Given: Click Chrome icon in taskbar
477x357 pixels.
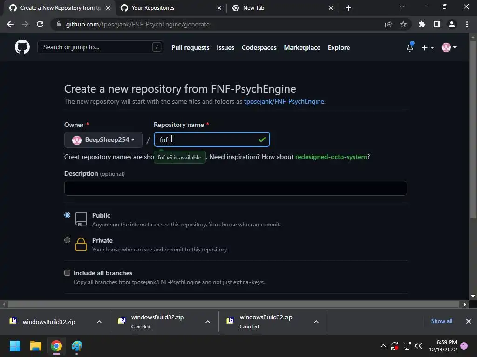Looking at the screenshot, I should tap(56, 346).
